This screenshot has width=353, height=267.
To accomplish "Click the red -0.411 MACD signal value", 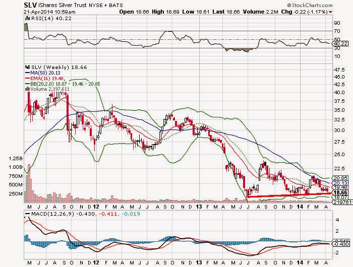I will coord(108,214).
